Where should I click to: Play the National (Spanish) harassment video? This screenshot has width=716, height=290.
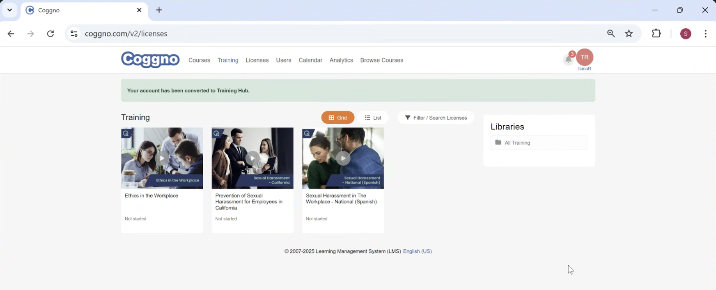coord(343,158)
